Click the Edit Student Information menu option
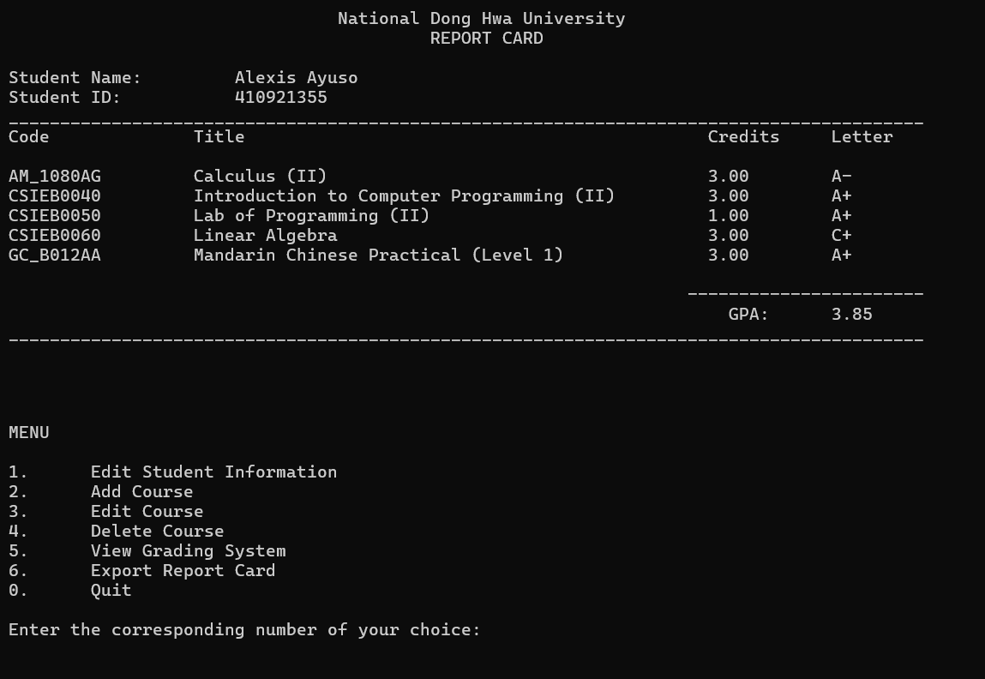Screen dimensions: 985x679 click(x=213, y=472)
